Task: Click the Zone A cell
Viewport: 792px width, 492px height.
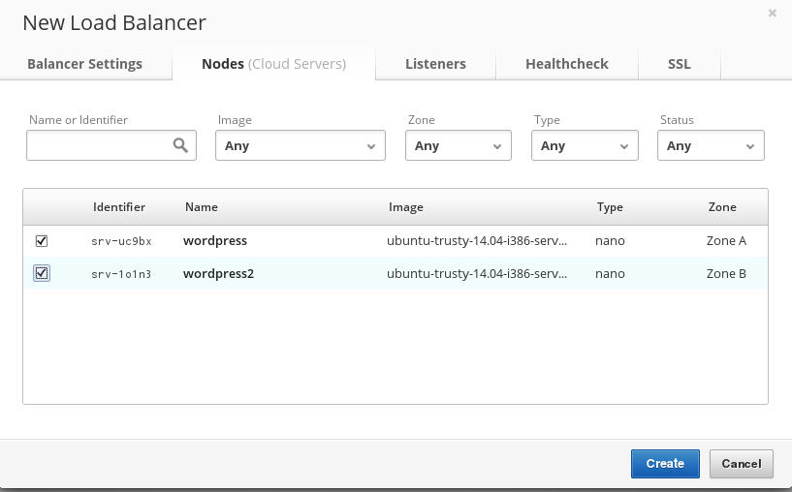Action: (x=726, y=241)
